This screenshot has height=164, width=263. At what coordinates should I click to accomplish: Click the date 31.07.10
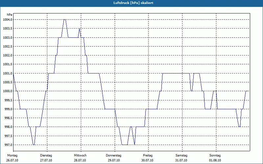click(181, 160)
